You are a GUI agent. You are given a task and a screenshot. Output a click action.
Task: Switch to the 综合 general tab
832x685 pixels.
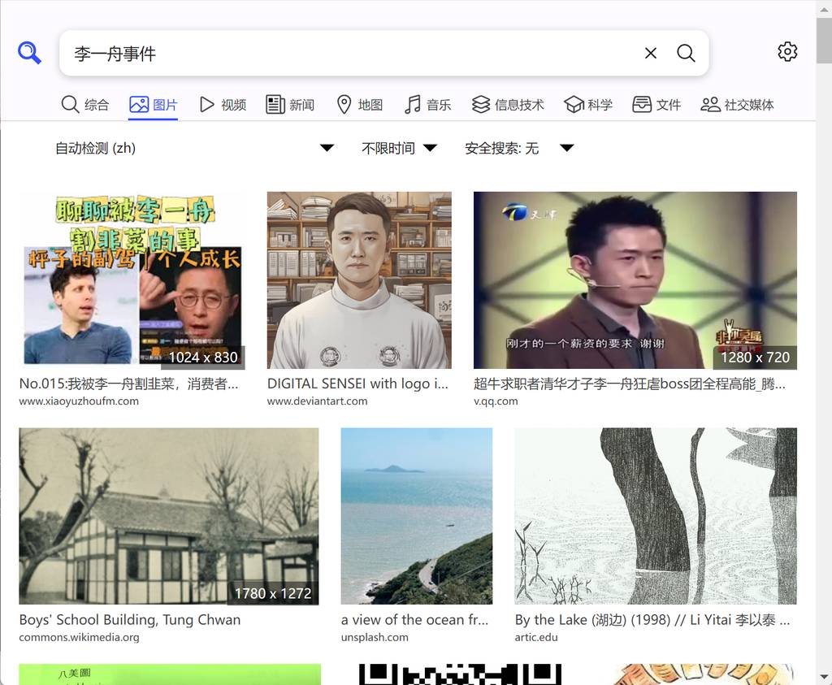point(85,105)
